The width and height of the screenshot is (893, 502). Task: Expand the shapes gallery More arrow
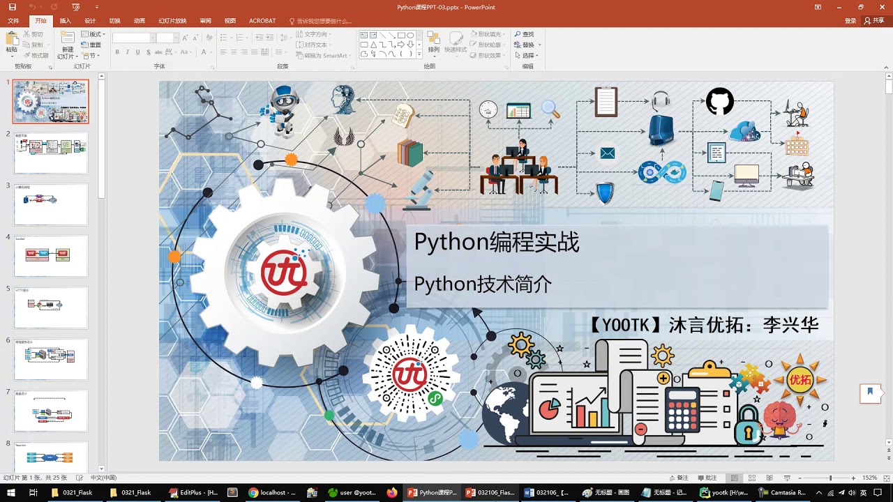tap(419, 54)
